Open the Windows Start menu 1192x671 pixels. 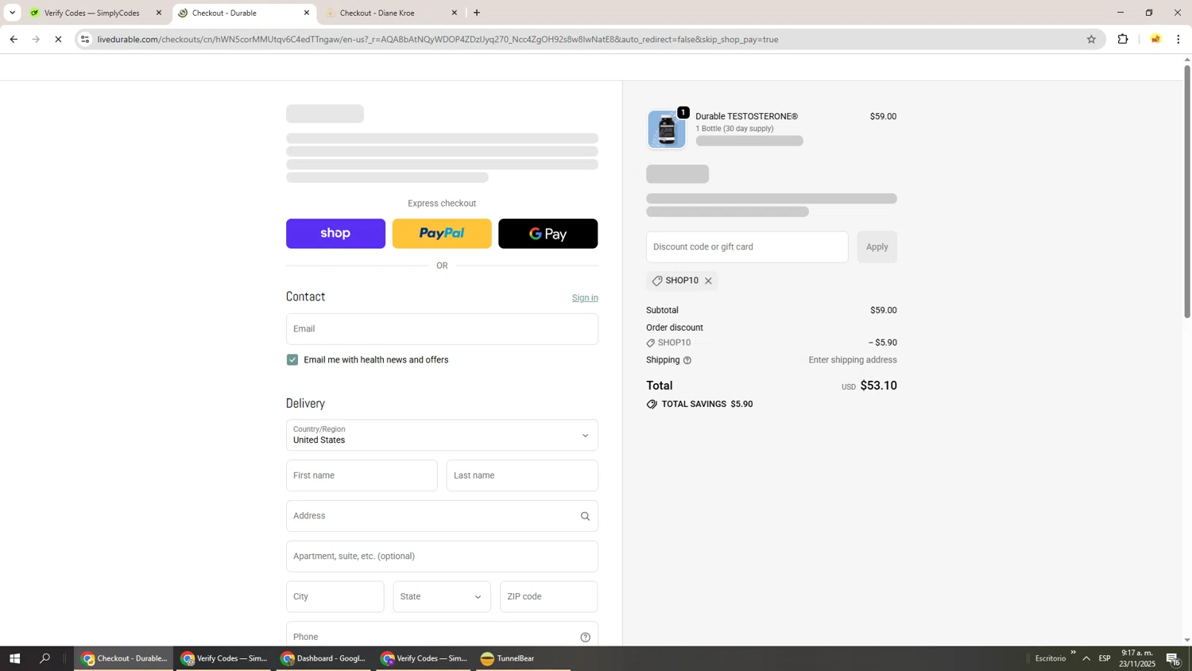pos(14,658)
